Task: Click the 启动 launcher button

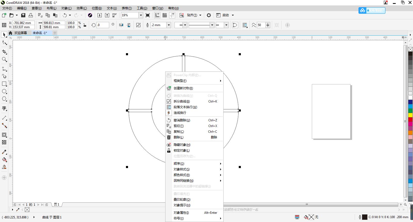Action: [225, 15]
